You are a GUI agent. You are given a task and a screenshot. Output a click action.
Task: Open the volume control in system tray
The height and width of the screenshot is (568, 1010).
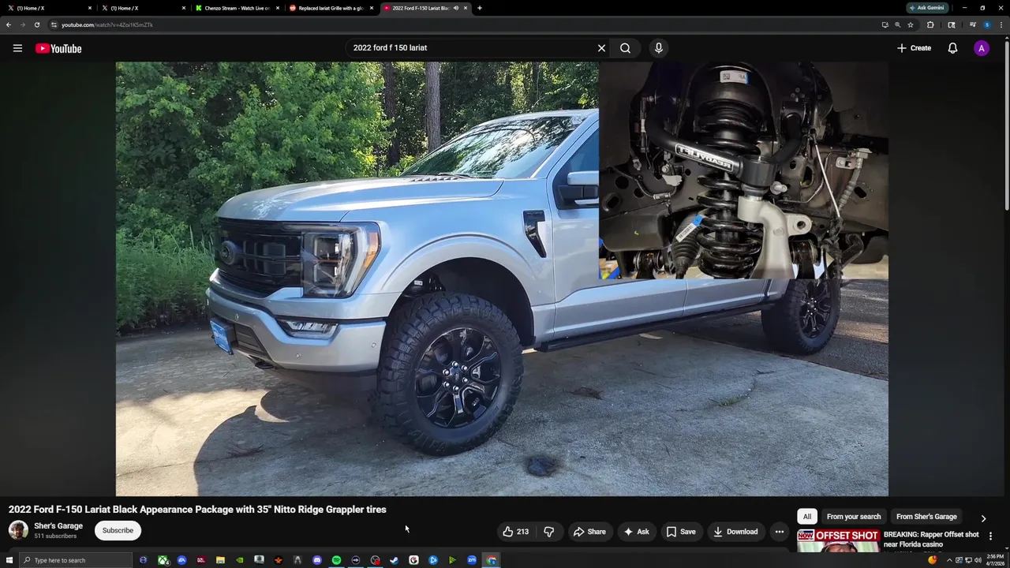pyautogui.click(x=978, y=560)
